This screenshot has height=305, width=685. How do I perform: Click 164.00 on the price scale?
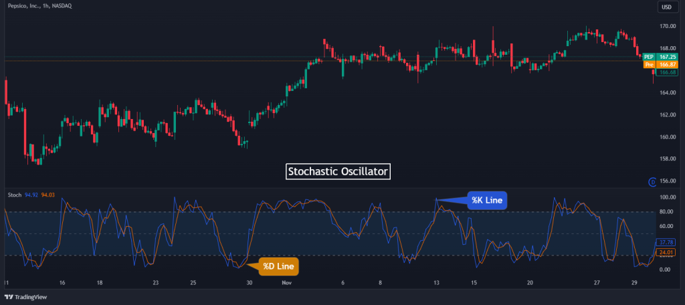tap(668, 92)
